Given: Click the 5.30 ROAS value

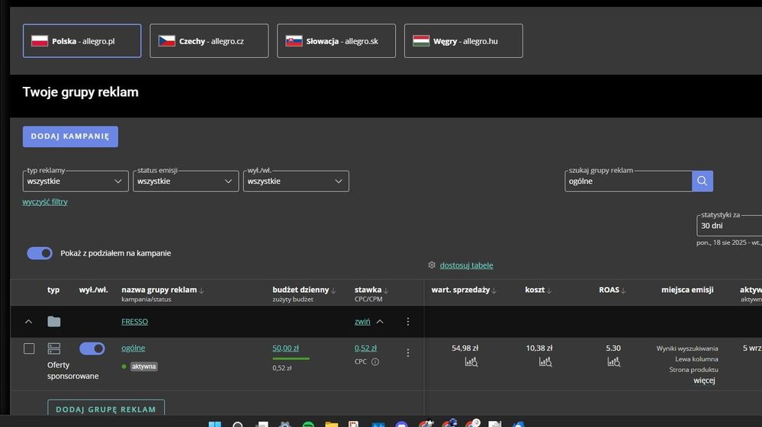Looking at the screenshot, I should pyautogui.click(x=613, y=348).
